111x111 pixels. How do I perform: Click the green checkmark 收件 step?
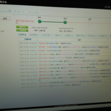pos(40,22)
